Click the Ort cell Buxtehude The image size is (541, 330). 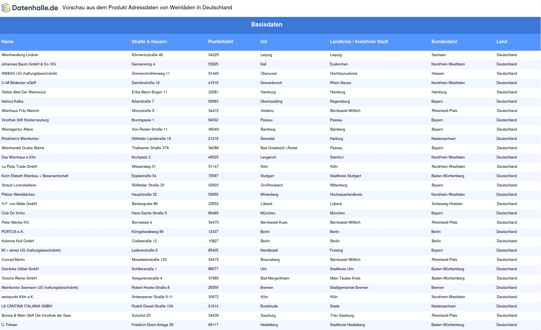[269, 306]
